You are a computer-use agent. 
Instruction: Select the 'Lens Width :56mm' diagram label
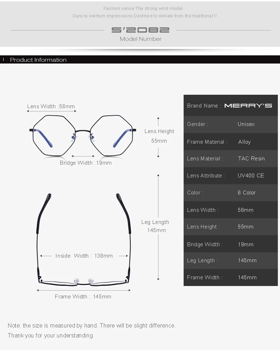click(51, 106)
